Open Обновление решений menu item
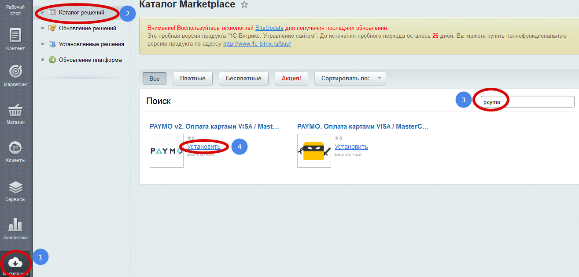Viewport: 579px width, 277px height. pyautogui.click(x=87, y=28)
